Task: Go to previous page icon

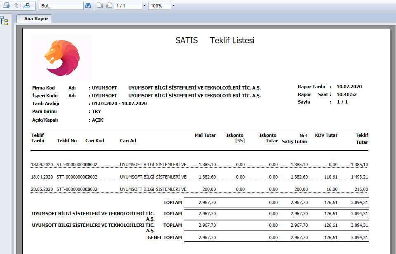Action: click(x=100, y=6)
